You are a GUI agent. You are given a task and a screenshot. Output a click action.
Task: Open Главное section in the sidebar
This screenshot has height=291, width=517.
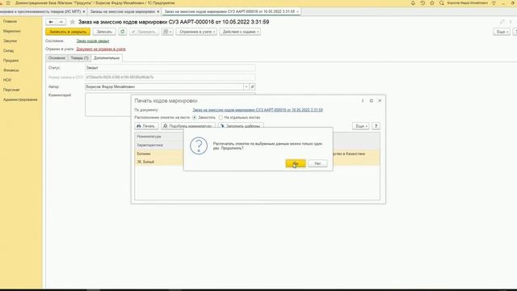pos(10,21)
